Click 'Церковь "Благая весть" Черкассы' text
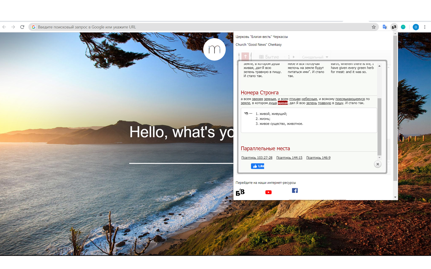This screenshot has width=431, height=269. coord(262,37)
